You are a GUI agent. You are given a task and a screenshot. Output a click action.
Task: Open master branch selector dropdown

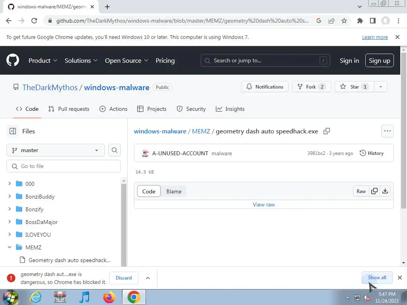pos(56,150)
